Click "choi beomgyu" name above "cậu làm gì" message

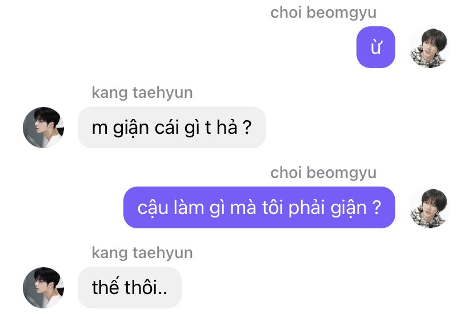[323, 173]
